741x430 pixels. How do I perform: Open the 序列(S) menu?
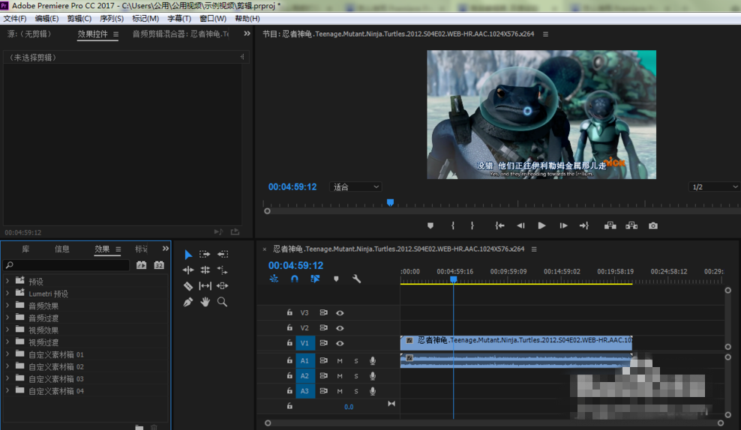point(112,19)
